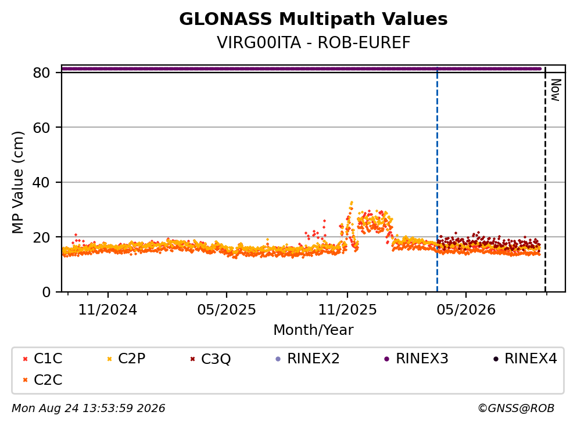Click the RINEX2 lavender legend dot
The image size is (577, 426).
(278, 359)
